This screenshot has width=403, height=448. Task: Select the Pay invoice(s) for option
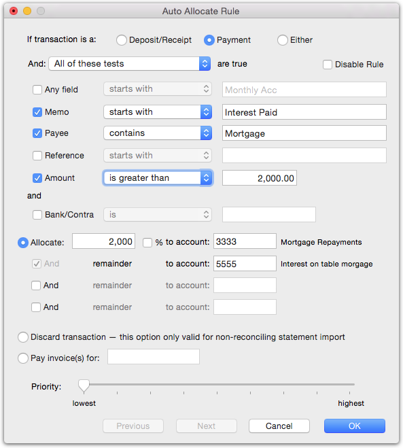(23, 358)
